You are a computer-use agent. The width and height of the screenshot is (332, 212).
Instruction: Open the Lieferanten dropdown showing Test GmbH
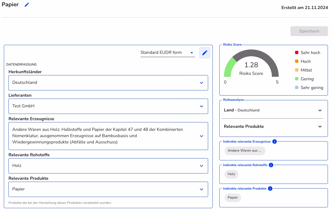pos(108,106)
